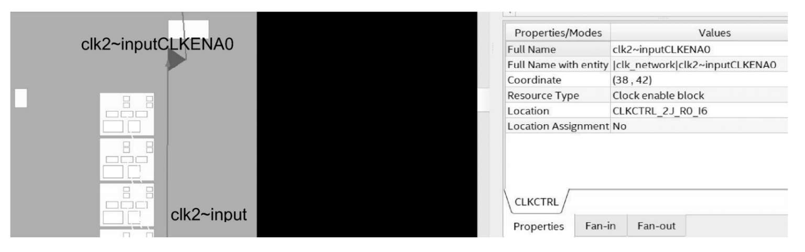The width and height of the screenshot is (805, 252).
Task: Click the Resource Type value Clock enable block
Action: tap(658, 95)
